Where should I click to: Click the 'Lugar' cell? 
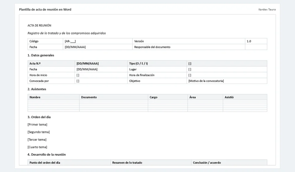coord(157,69)
